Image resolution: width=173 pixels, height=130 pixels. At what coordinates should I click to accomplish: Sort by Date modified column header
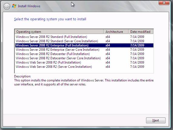pyautogui.click(x=141, y=32)
